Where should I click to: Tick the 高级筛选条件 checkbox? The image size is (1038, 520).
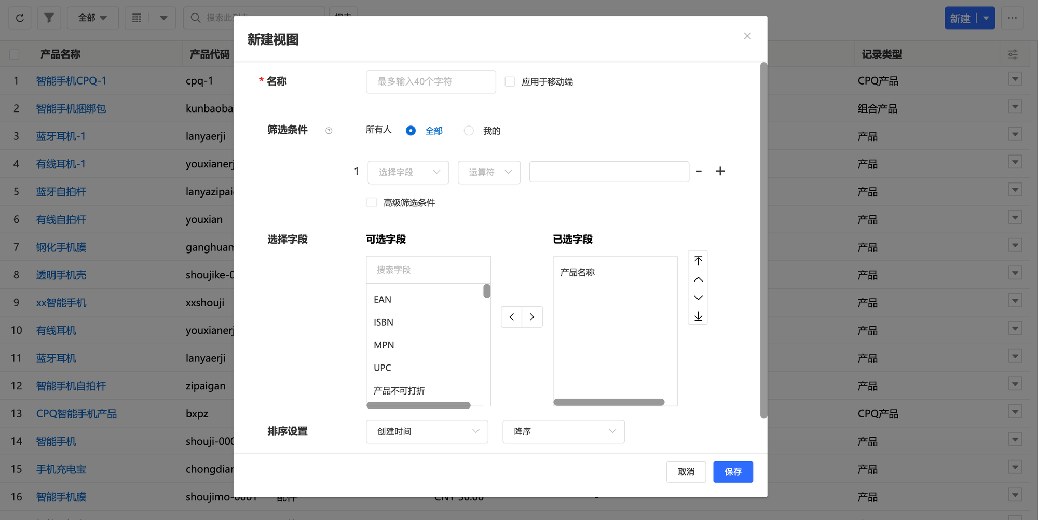(x=372, y=202)
